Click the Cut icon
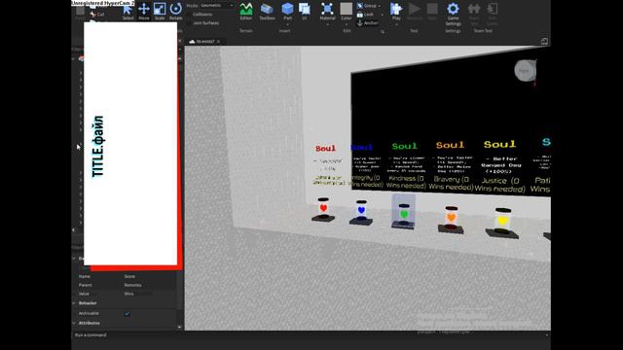 click(x=93, y=14)
